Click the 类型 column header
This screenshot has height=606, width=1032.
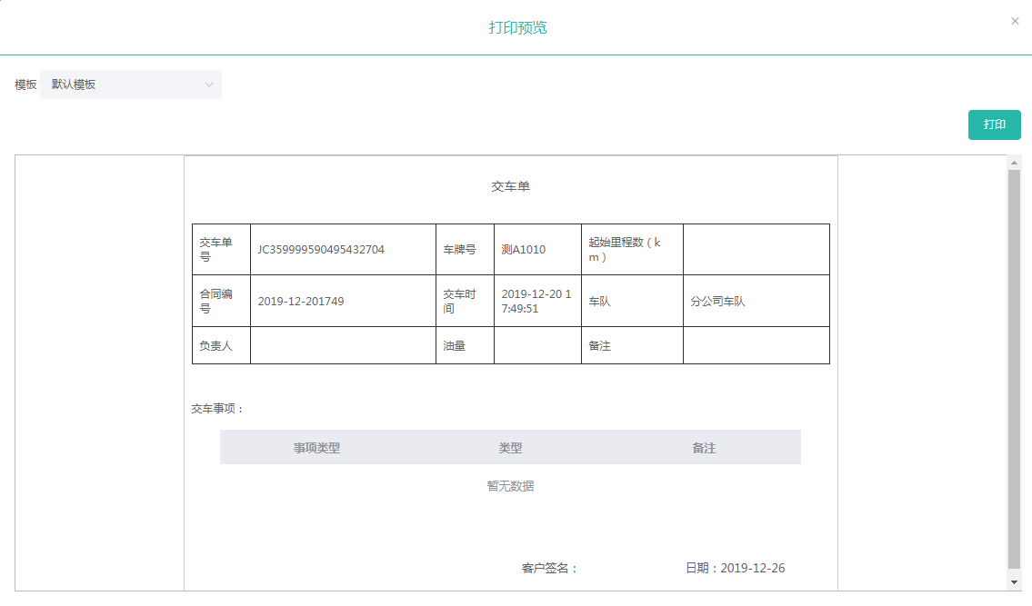[510, 448]
